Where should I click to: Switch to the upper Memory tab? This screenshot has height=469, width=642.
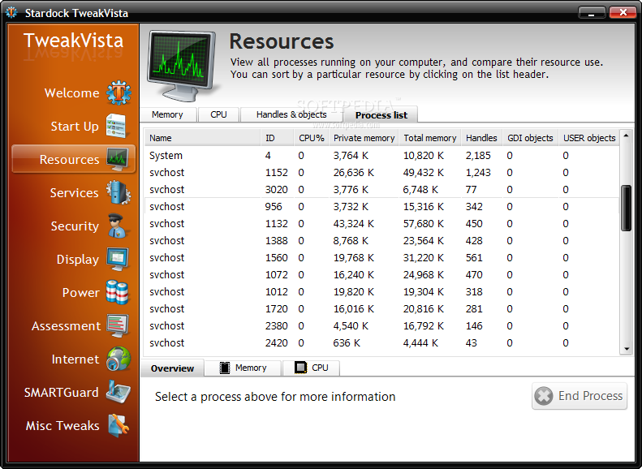(167, 114)
